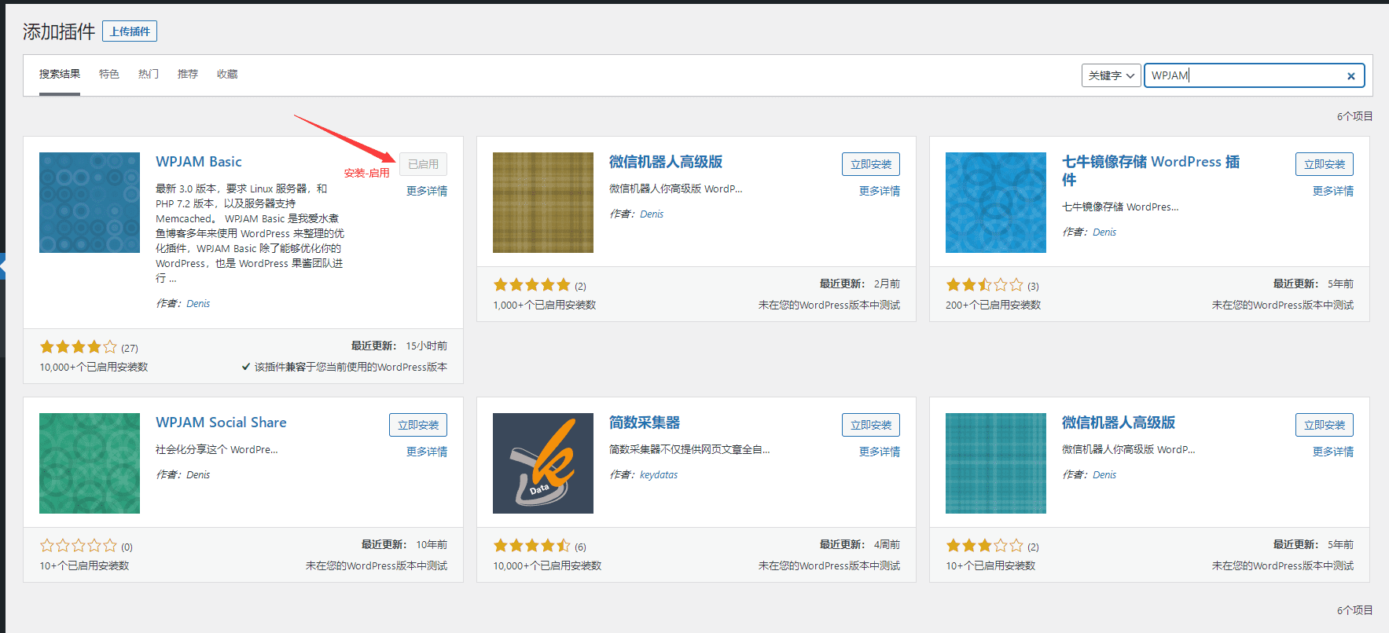This screenshot has width=1389, height=633.
Task: Clear the search with the X icon
Action: click(1351, 76)
